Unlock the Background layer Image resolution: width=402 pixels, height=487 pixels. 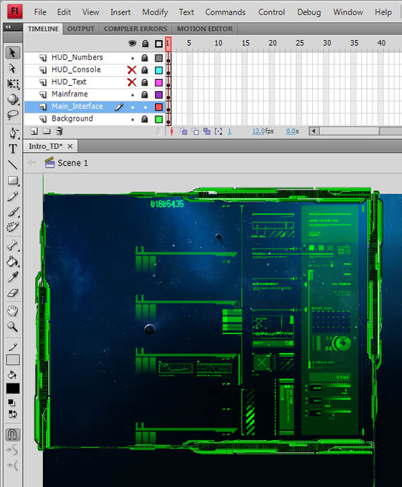(x=145, y=119)
